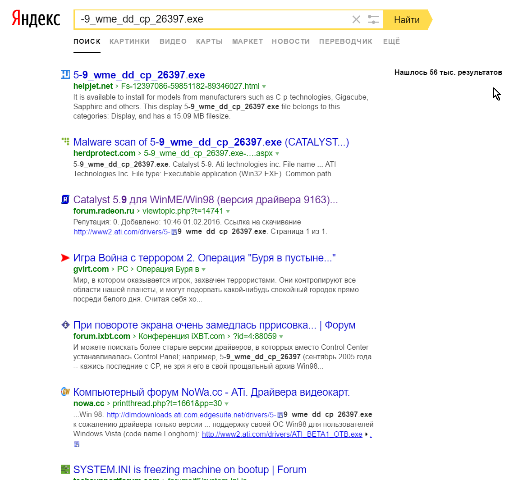The image size is (532, 480).
Task: Switch to the Видео tab
Action: click(173, 41)
